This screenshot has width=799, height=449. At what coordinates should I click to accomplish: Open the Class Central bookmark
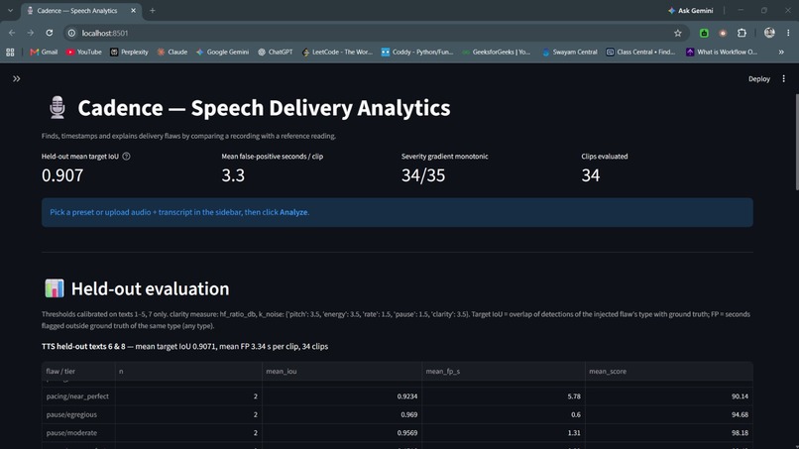[x=640, y=52]
